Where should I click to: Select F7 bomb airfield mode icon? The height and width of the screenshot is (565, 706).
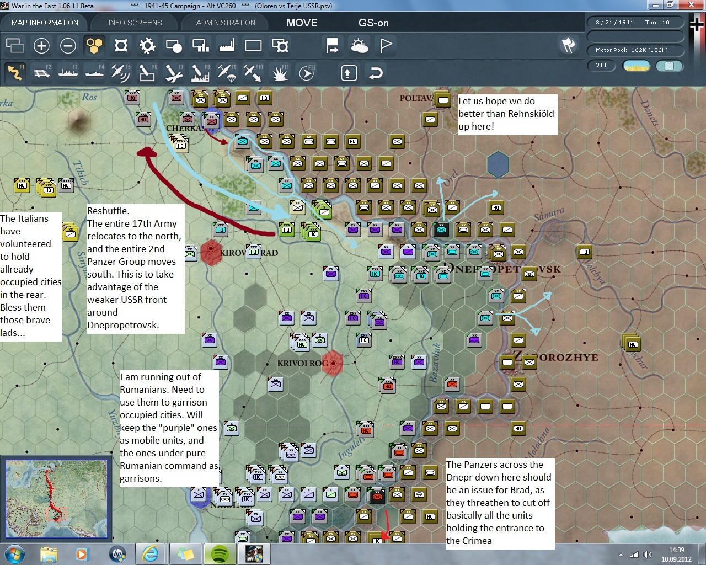[x=174, y=72]
